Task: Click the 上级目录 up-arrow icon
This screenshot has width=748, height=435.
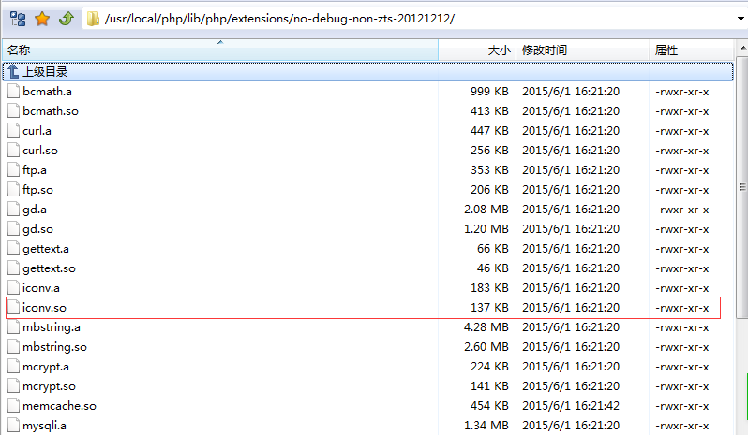Action: [x=13, y=71]
